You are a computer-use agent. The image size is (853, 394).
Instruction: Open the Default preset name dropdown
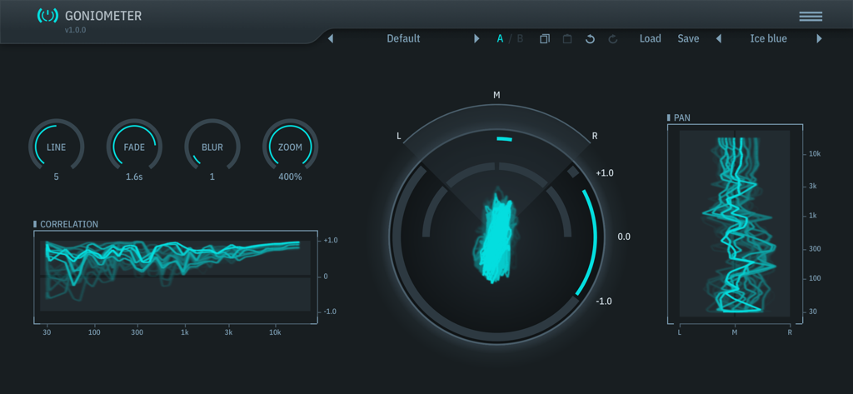click(x=403, y=39)
